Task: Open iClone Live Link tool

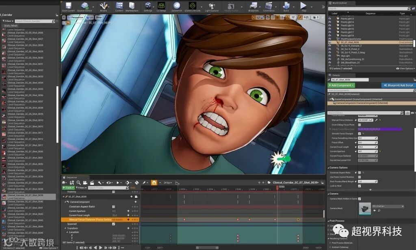Action: [x=192, y=6]
